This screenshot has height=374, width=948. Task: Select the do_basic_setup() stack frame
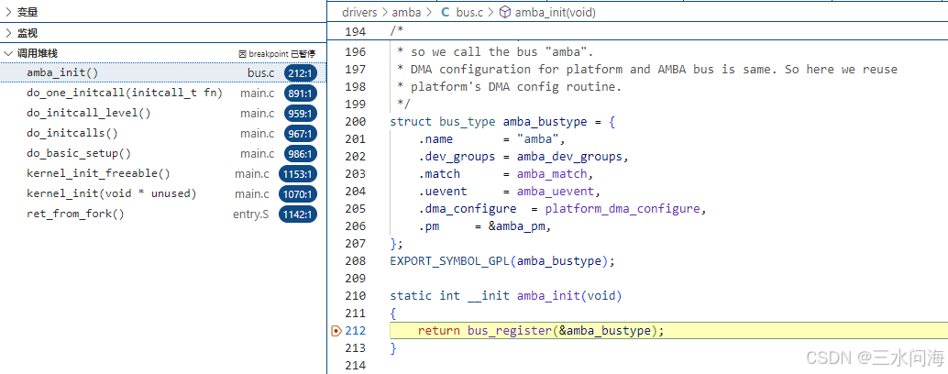coord(163,153)
